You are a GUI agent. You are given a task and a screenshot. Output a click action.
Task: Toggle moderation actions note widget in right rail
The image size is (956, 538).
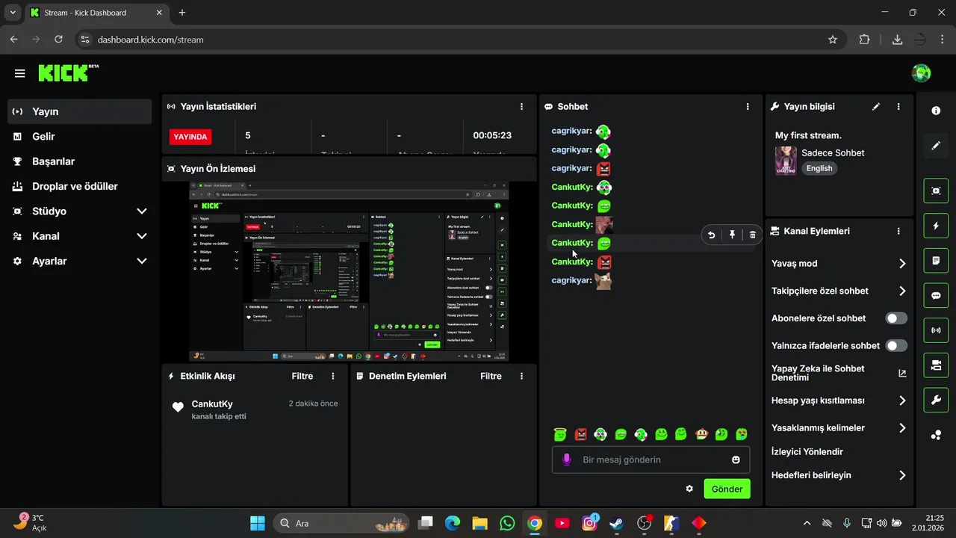click(936, 261)
